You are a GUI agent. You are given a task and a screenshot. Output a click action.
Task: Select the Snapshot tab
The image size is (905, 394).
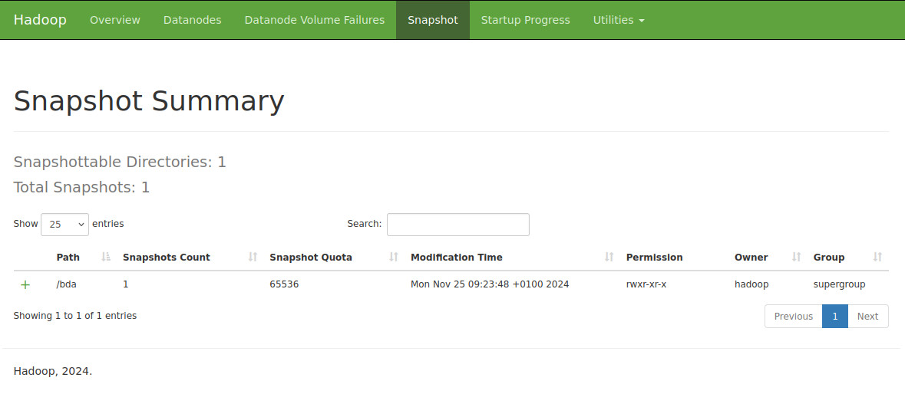click(433, 20)
